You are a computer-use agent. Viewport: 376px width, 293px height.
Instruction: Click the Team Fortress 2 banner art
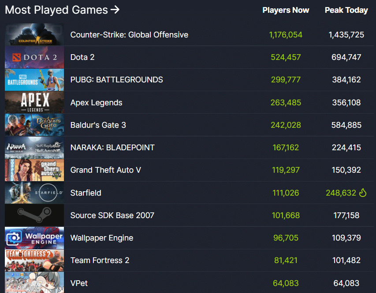tap(34, 260)
